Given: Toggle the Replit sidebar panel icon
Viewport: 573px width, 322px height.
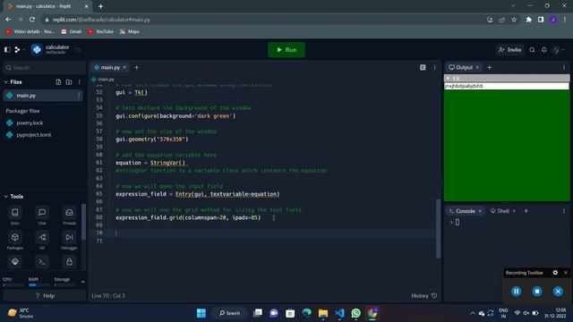Looking at the screenshot, I should point(7,49).
